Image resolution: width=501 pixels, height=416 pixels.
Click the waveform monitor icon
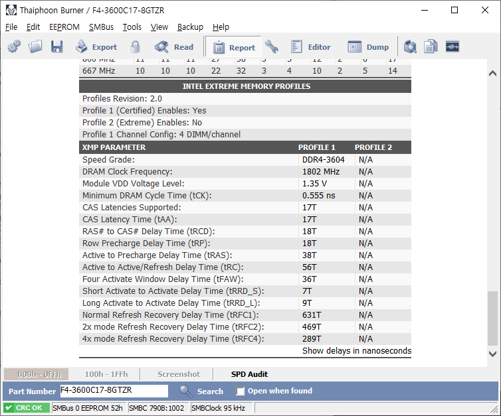[452, 47]
